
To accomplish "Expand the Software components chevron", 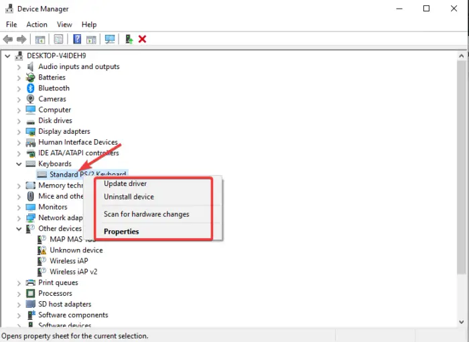I will pos(19,315).
